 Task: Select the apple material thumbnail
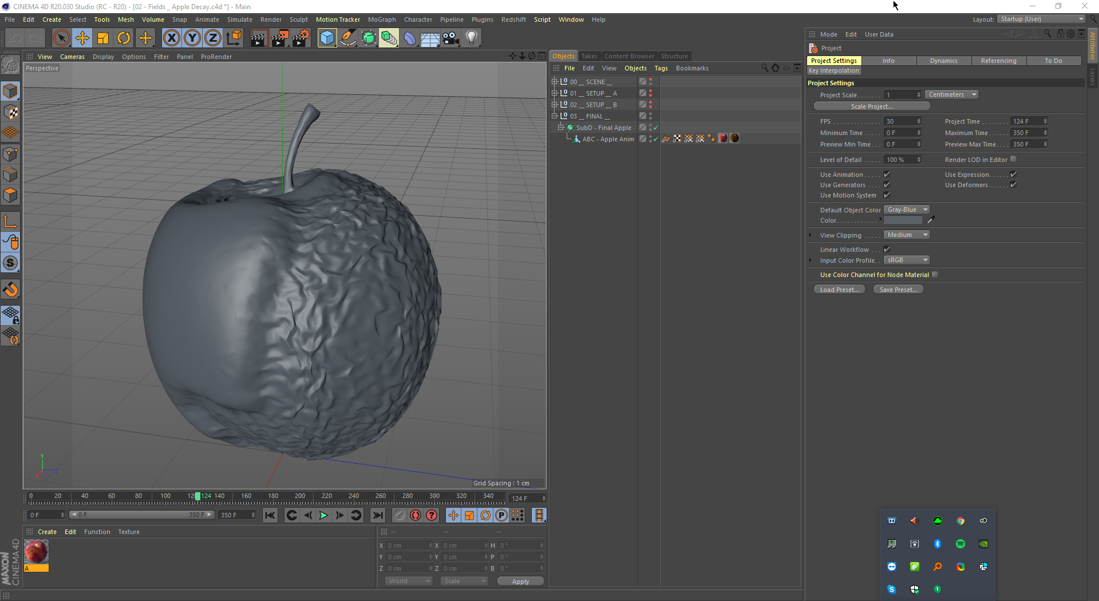(x=36, y=552)
